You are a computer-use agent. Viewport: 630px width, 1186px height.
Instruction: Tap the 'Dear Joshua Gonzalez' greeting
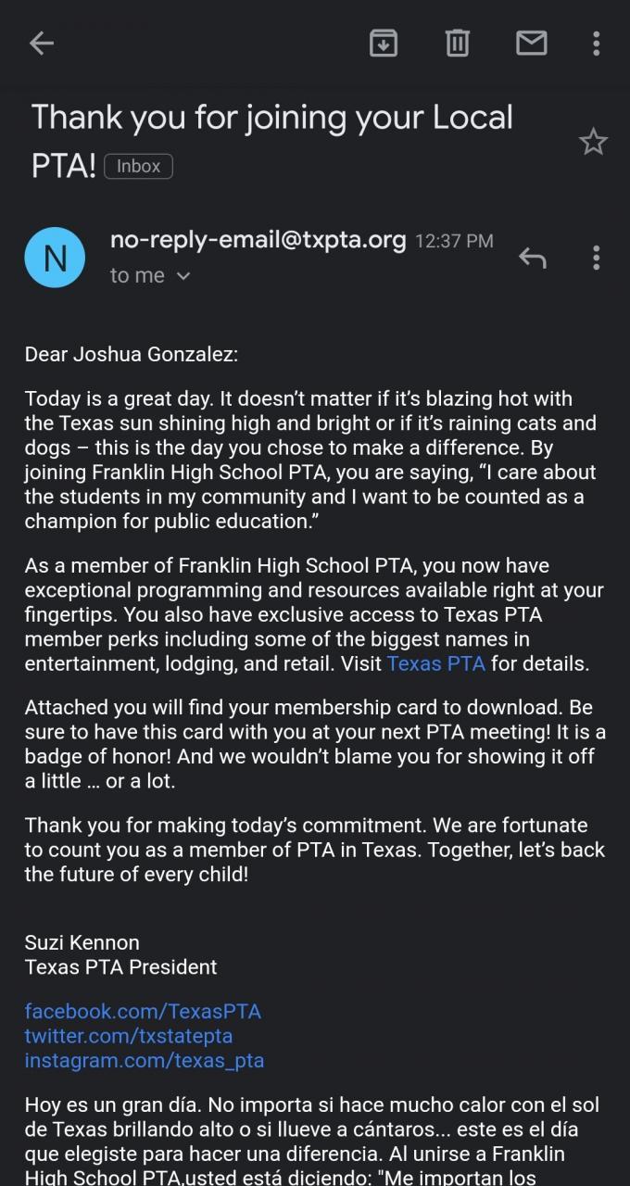coord(132,354)
